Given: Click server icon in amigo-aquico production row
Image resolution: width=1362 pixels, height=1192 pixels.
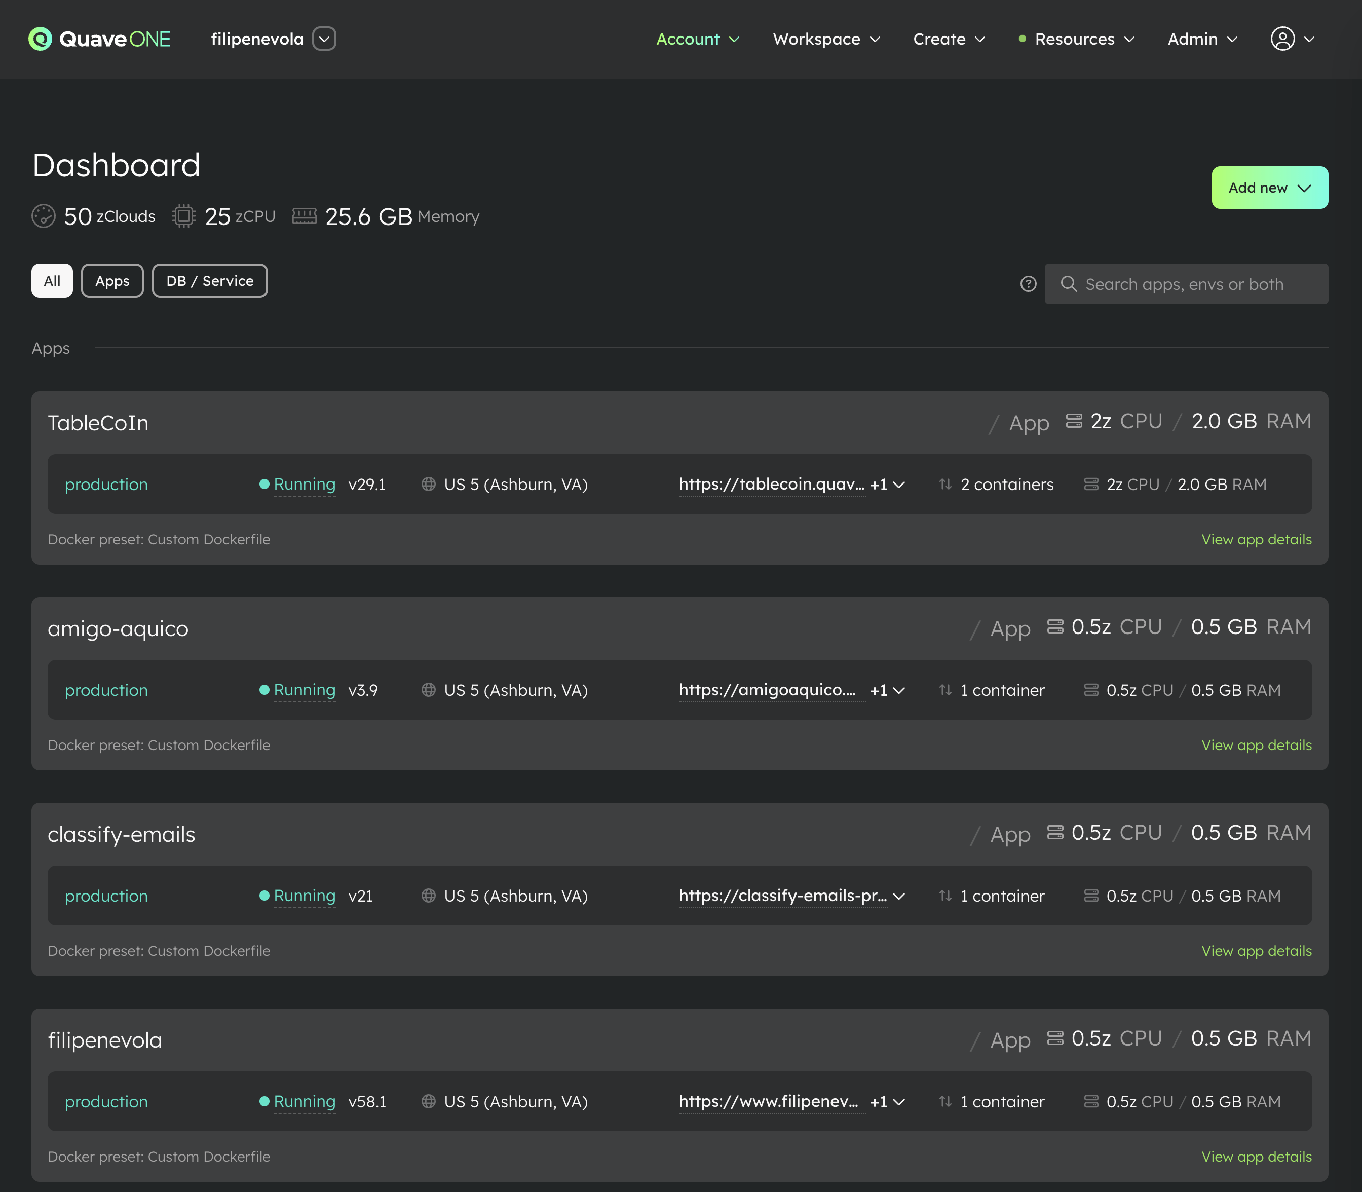Looking at the screenshot, I should click(x=1091, y=690).
